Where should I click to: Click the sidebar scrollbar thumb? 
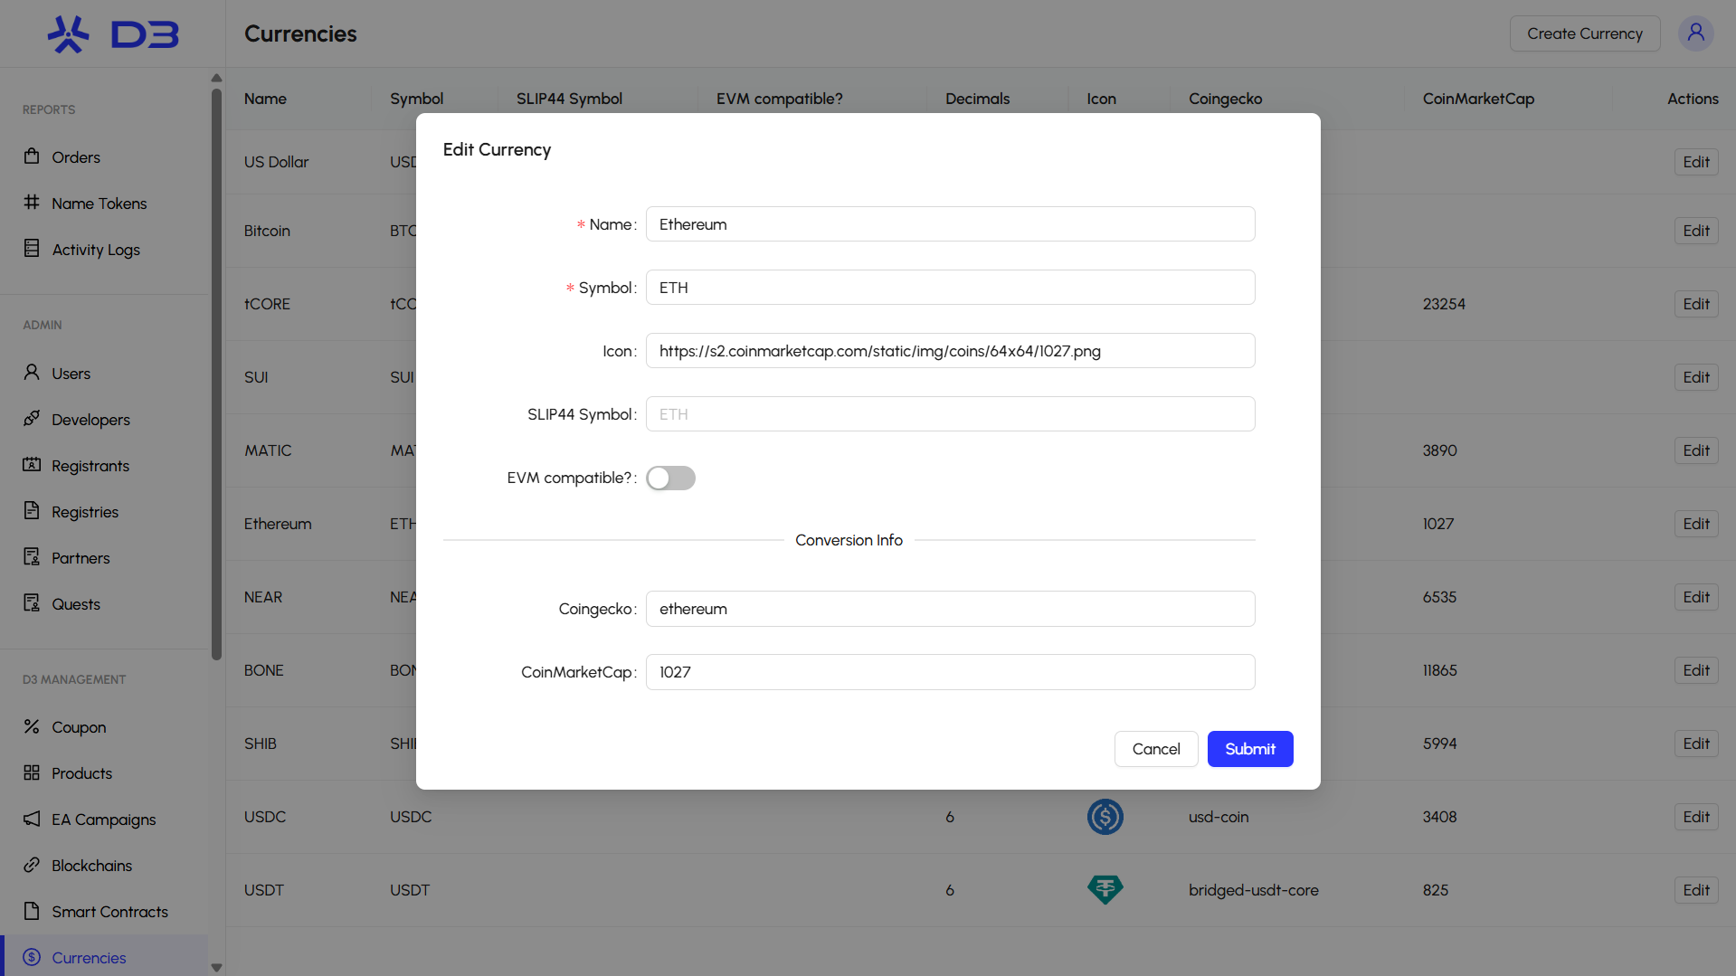[x=216, y=374]
